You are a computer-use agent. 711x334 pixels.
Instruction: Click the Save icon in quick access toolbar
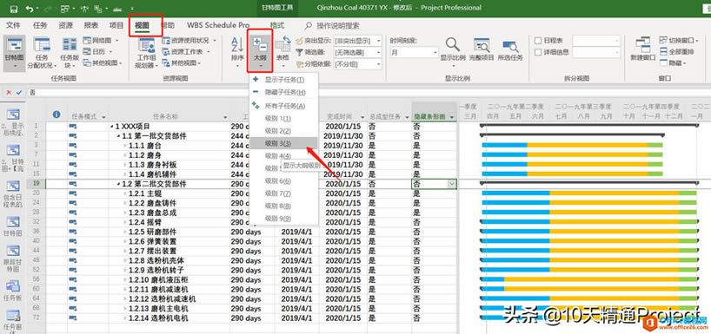click(x=14, y=9)
